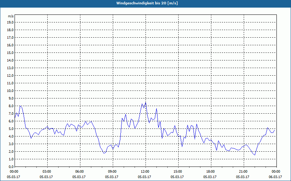Click the 15:00 time label
The height and width of the screenshot is (181, 291).
[178, 172]
